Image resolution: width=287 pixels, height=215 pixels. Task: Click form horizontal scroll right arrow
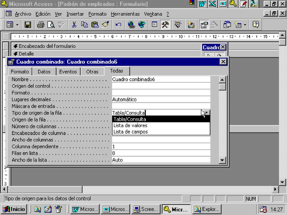275,190
